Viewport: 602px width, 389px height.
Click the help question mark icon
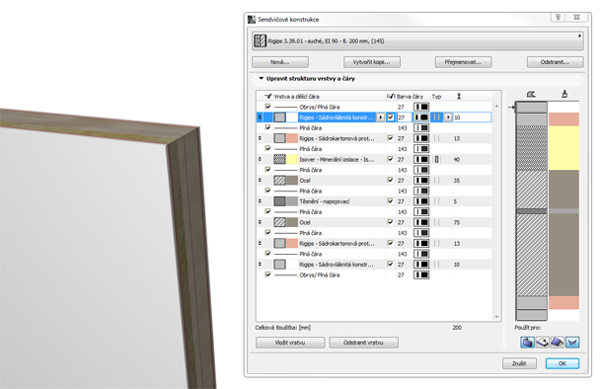558,17
